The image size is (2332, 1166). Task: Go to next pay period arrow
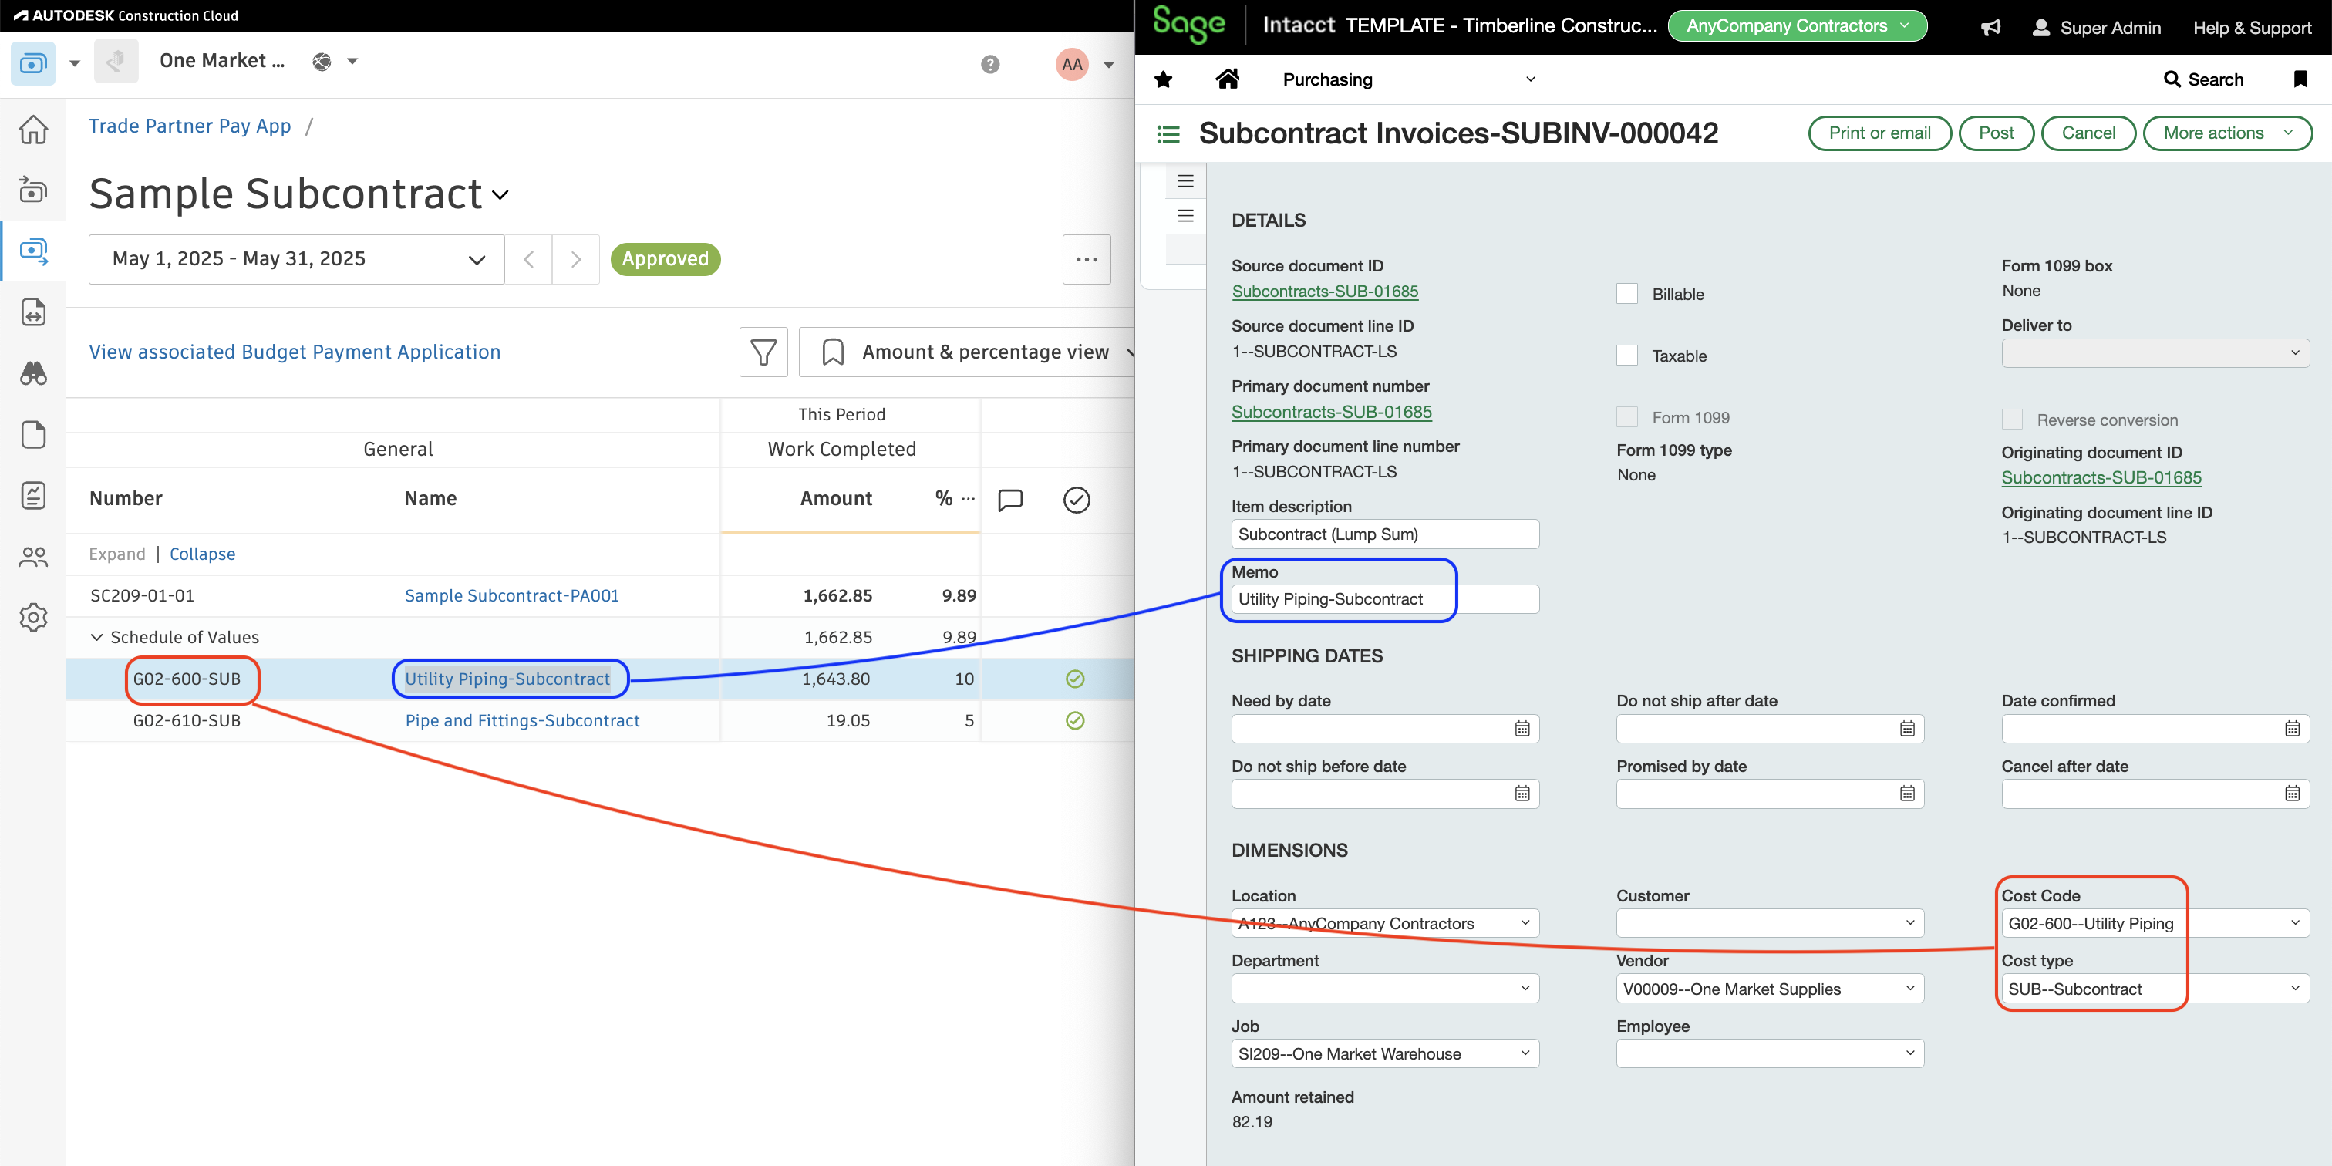click(576, 260)
